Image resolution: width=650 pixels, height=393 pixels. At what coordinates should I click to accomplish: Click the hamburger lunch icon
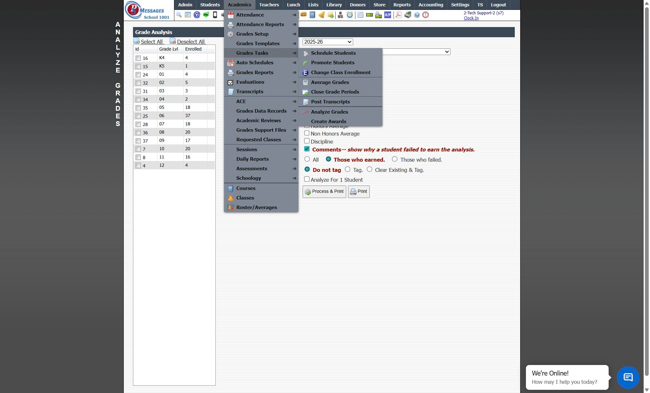[304, 15]
